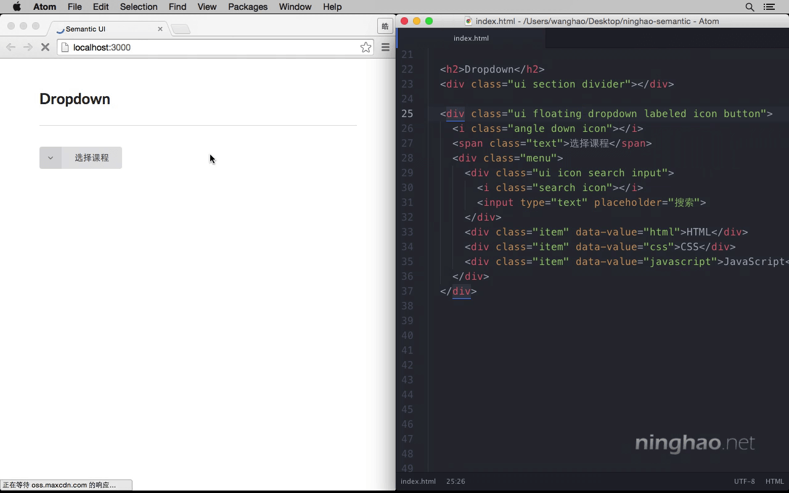Click cursor position 25:26 in status bar
The width and height of the screenshot is (789, 493).
pyautogui.click(x=456, y=481)
